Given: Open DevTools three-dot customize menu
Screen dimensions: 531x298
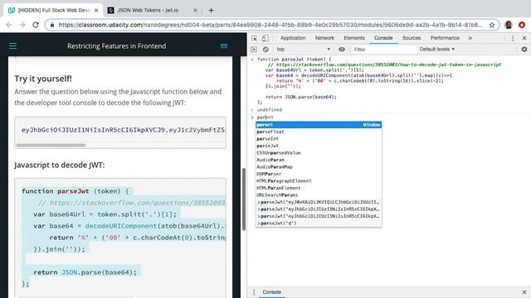Looking at the screenshot, I should coord(513,38).
